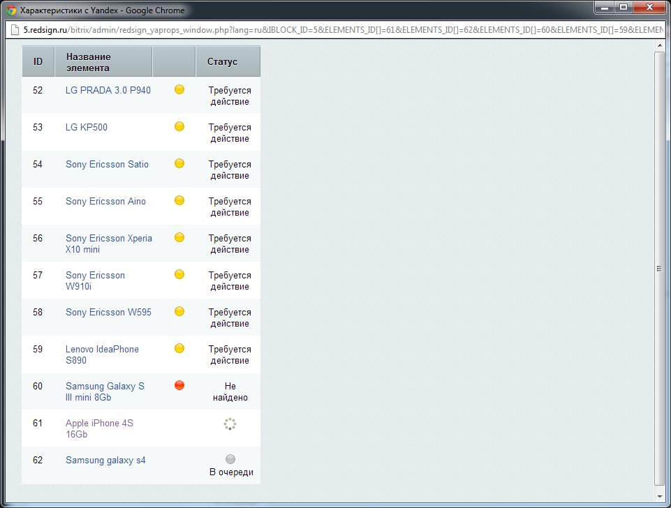Open the Lenovo IdeaPhone S890 link
Screen dimensions: 671x508
[102, 354]
